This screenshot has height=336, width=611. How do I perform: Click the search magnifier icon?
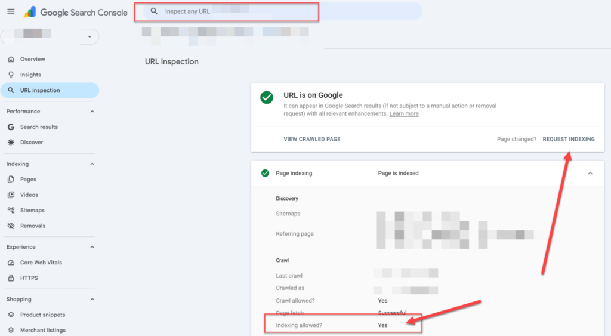[x=154, y=11]
